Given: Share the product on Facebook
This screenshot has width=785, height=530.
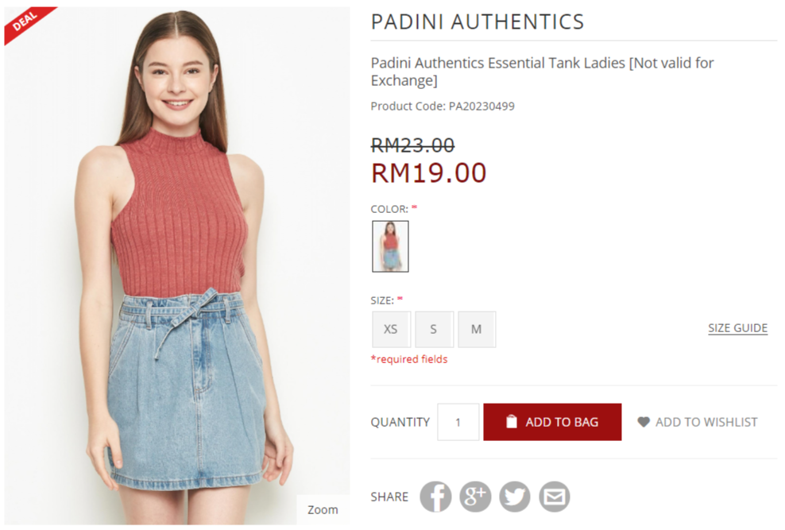Looking at the screenshot, I should click(435, 497).
